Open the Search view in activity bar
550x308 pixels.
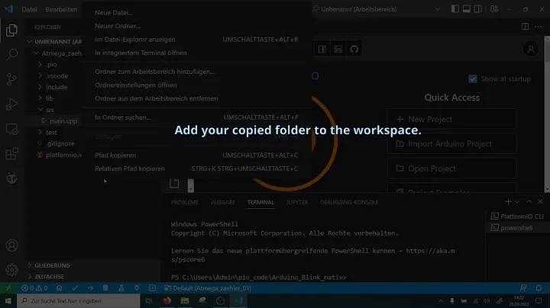(11, 55)
